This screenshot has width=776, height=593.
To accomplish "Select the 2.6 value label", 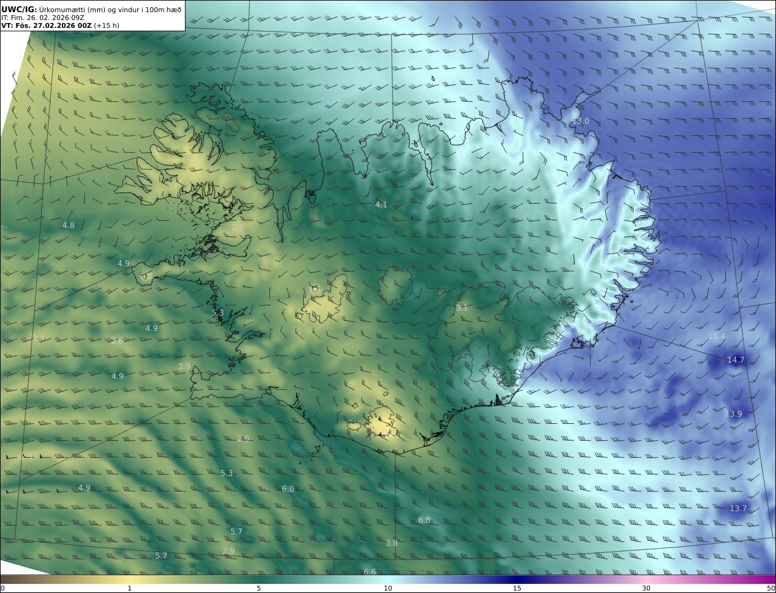I will pyautogui.click(x=117, y=341).
